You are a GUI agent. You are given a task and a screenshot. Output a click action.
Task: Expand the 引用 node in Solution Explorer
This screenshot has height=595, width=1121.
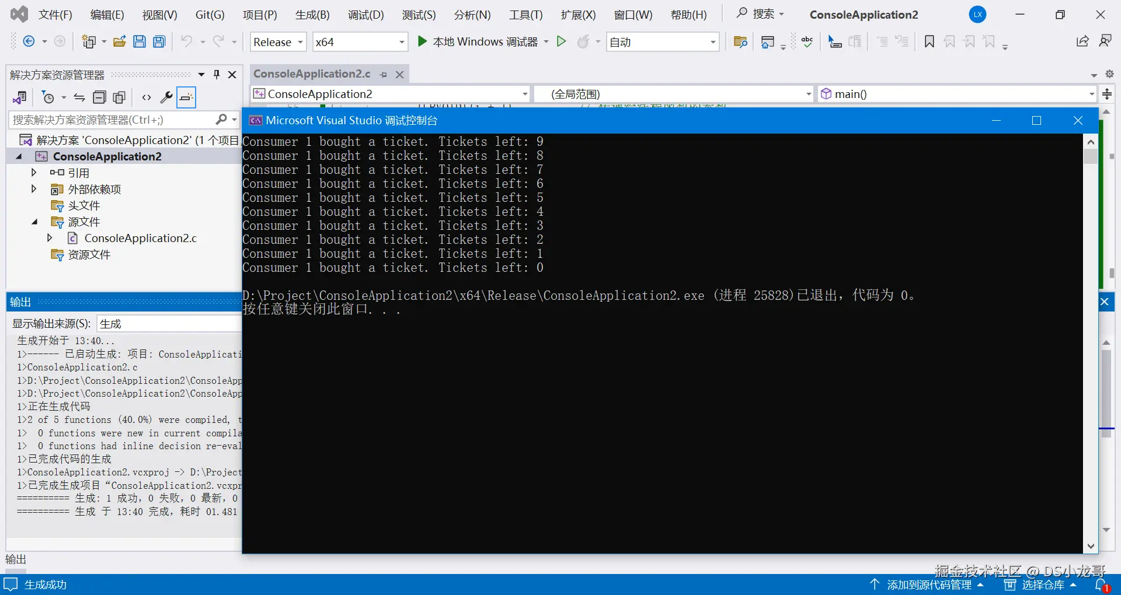click(33, 173)
